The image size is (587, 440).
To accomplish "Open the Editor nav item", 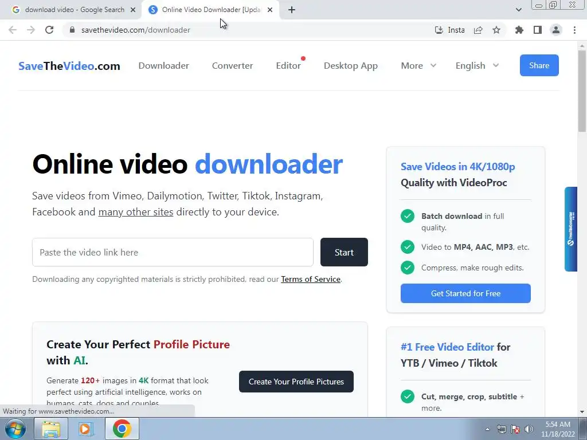I will click(x=288, y=65).
